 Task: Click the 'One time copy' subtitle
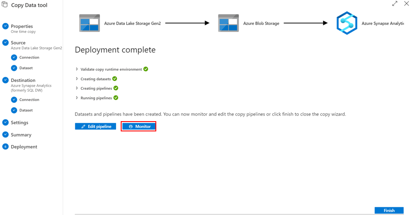(23, 32)
